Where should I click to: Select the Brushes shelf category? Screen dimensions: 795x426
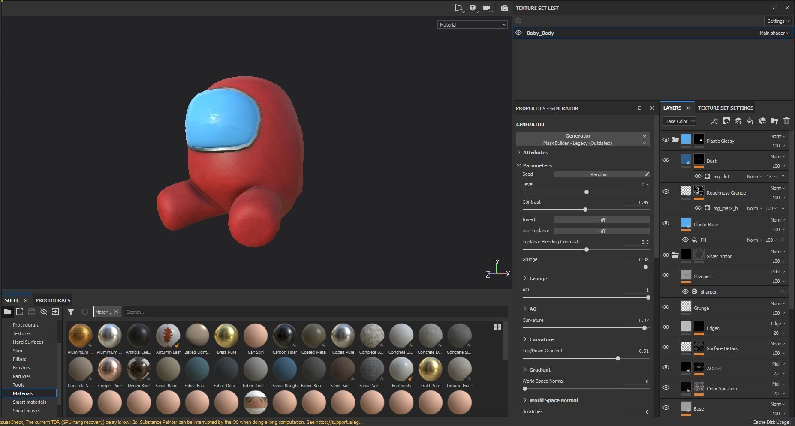pyautogui.click(x=21, y=368)
